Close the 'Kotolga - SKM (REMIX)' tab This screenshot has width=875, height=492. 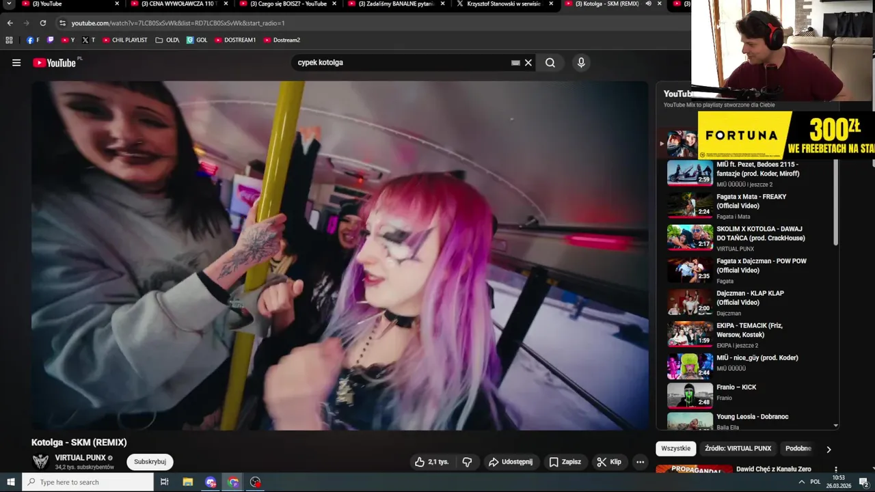tap(660, 4)
